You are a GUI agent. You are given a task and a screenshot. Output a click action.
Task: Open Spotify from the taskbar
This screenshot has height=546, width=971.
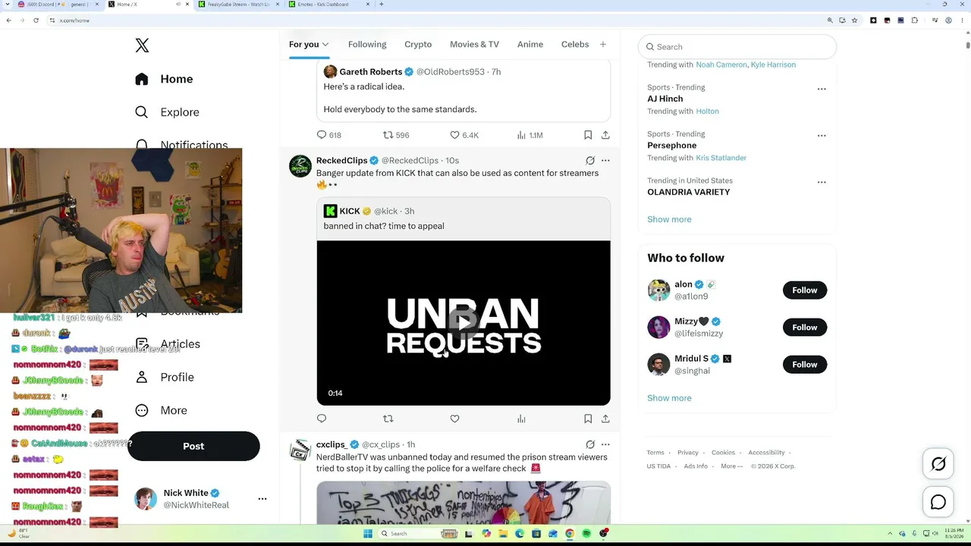pos(587,534)
